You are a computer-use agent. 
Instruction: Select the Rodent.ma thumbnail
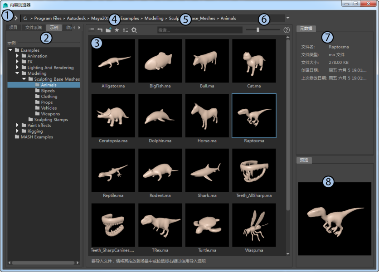click(x=160, y=170)
